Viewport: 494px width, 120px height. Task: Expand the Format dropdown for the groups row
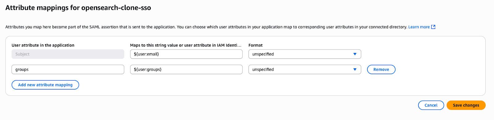coord(305,70)
